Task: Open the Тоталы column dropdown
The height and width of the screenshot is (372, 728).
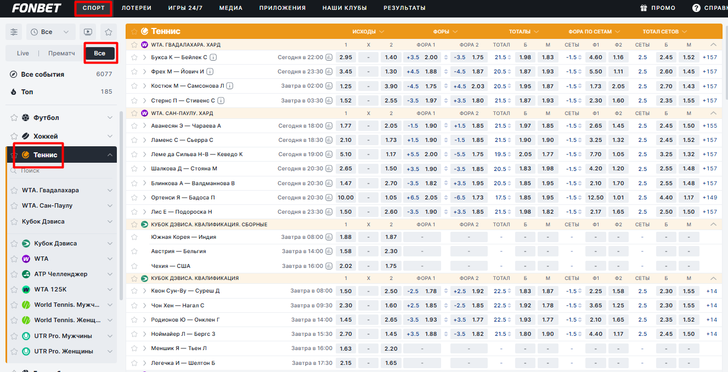Action: (524, 31)
